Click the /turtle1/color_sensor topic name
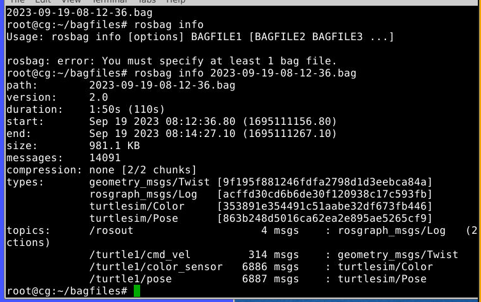Screen dimensions: 481x302 [156, 267]
